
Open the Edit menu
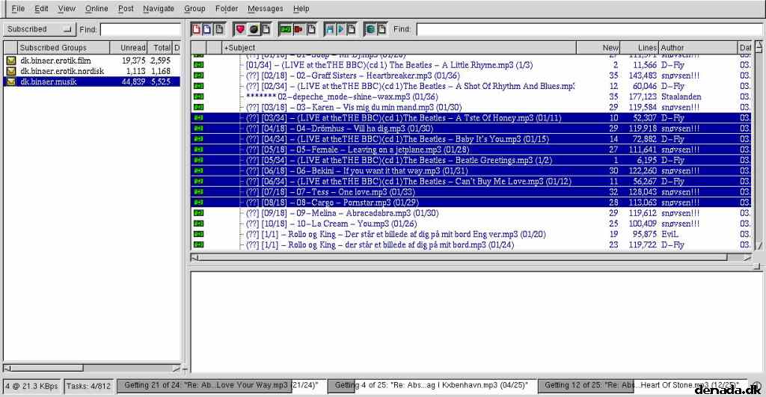pos(42,8)
